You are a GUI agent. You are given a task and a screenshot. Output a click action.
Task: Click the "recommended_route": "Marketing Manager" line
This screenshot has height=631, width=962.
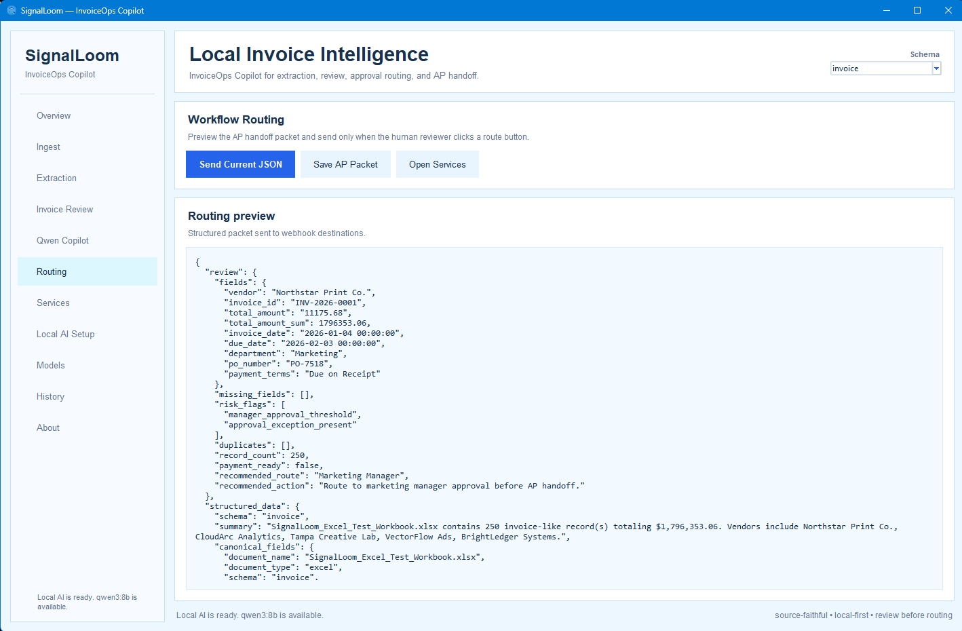[x=311, y=476]
